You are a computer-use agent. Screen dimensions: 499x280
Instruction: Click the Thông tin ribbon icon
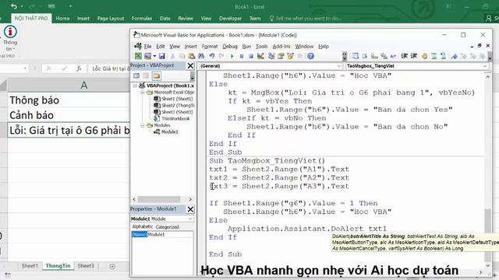(10, 39)
